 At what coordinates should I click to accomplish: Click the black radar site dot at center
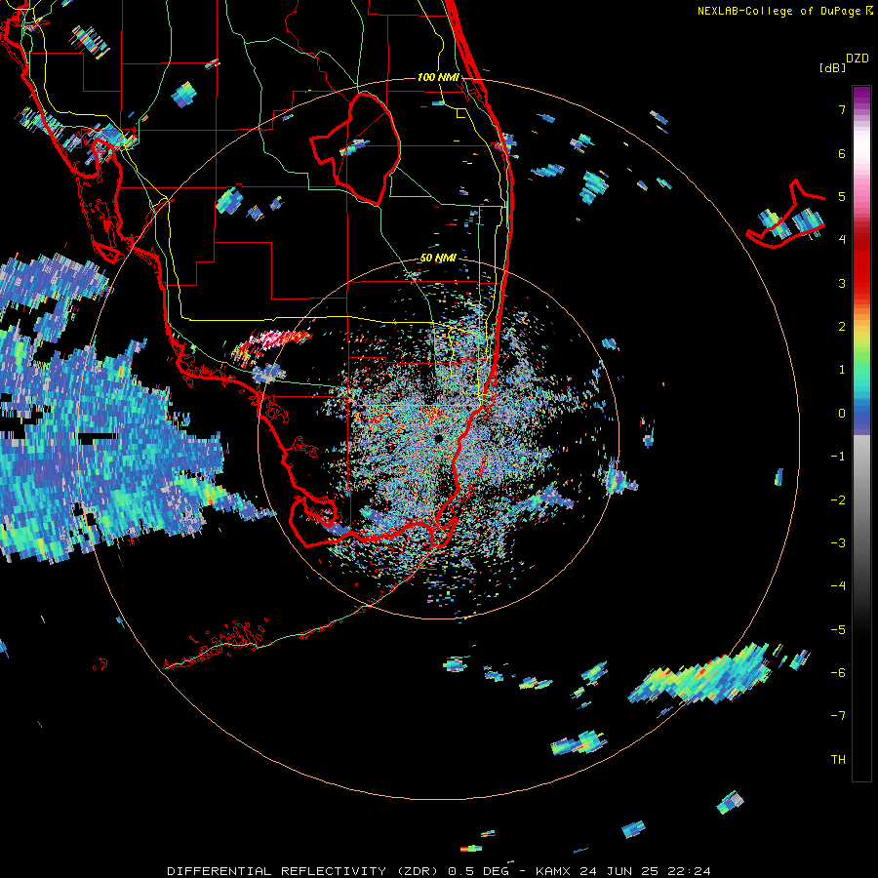pyautogui.click(x=438, y=438)
